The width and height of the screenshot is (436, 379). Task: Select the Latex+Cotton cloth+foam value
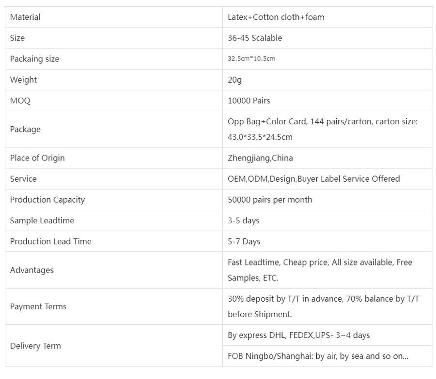tap(276, 17)
